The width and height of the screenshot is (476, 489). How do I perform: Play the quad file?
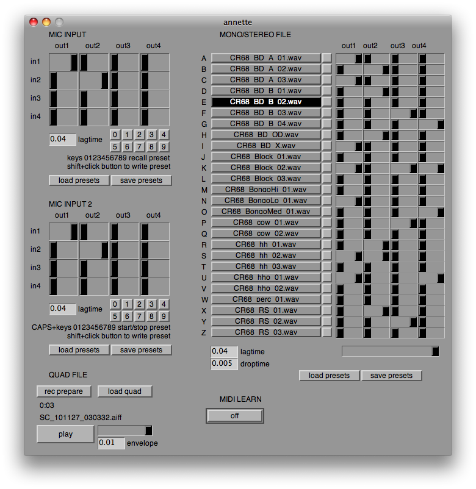pos(65,434)
